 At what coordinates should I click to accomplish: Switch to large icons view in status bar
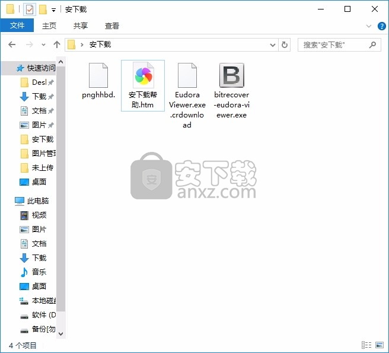[380, 345]
